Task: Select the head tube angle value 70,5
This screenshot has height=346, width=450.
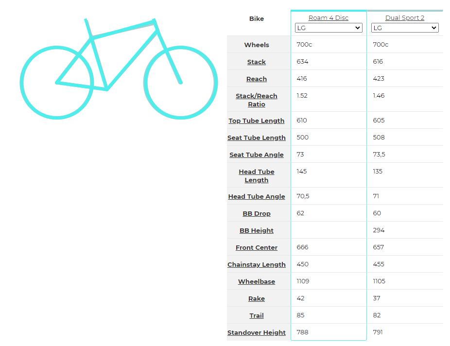Action: tap(303, 196)
